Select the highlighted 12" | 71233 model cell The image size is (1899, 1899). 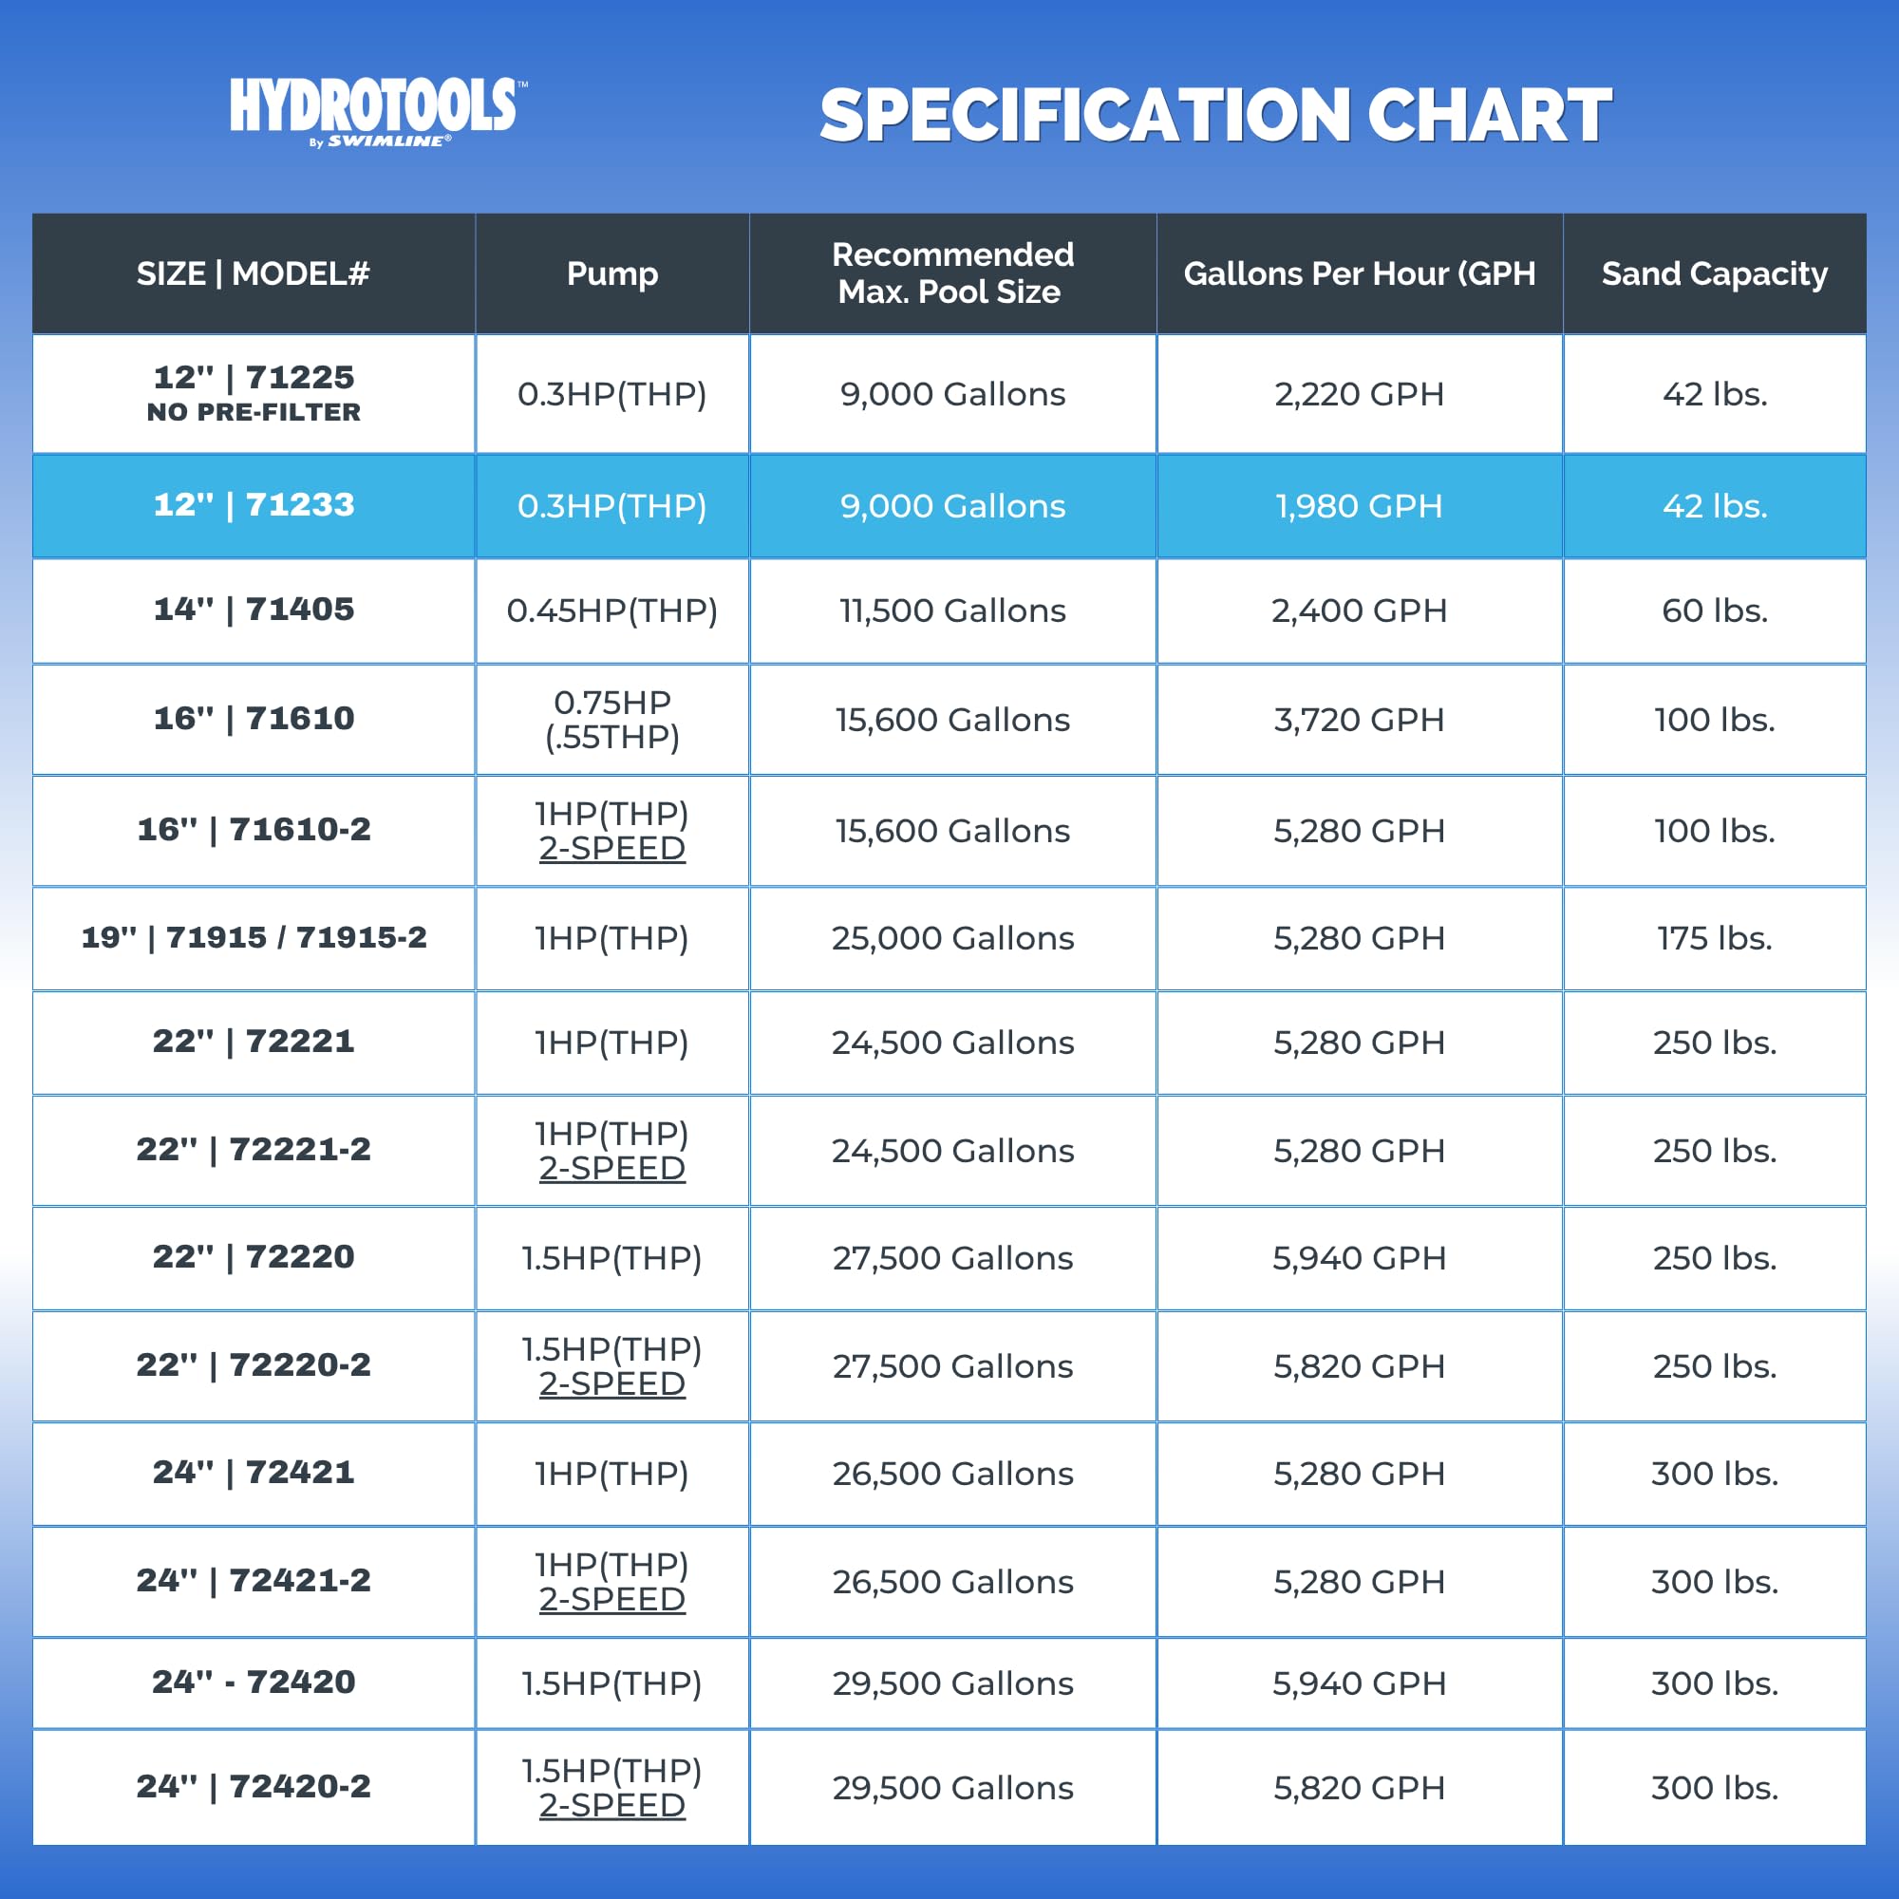click(x=254, y=505)
